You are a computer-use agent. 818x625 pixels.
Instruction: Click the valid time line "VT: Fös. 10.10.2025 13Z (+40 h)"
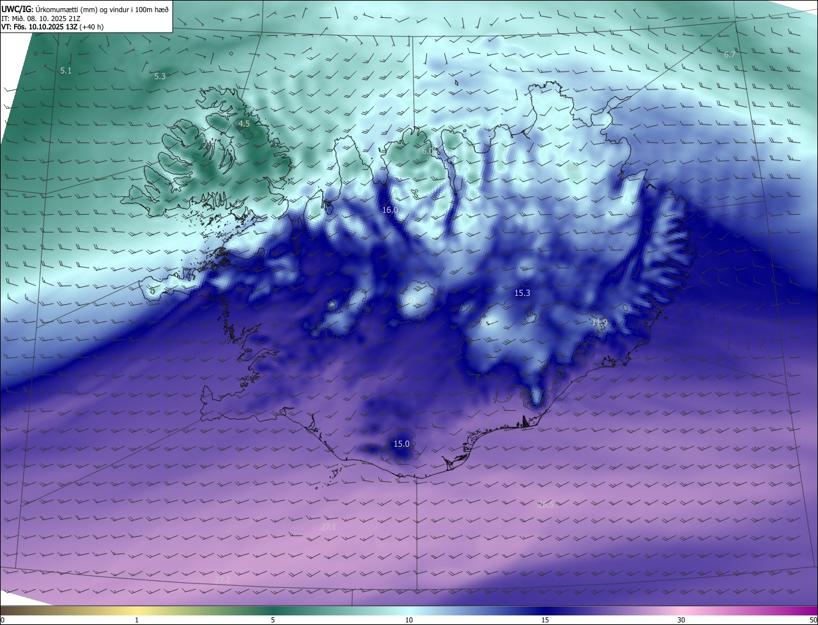(52, 27)
